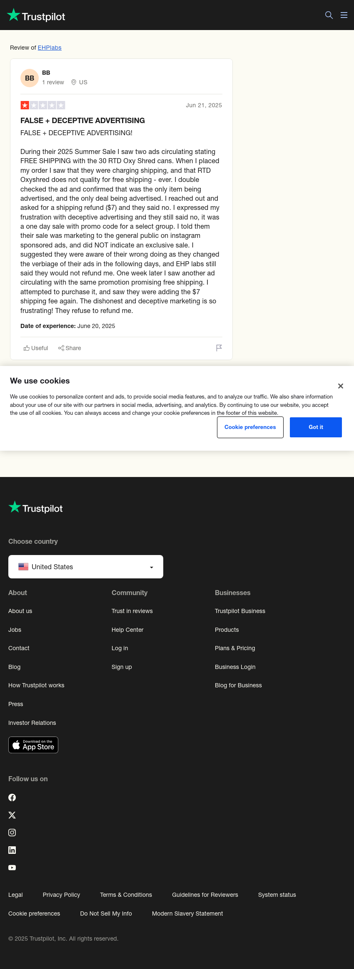The image size is (354, 969).
Task: Open Guidelines for Reviewers link
Action: click(x=205, y=895)
